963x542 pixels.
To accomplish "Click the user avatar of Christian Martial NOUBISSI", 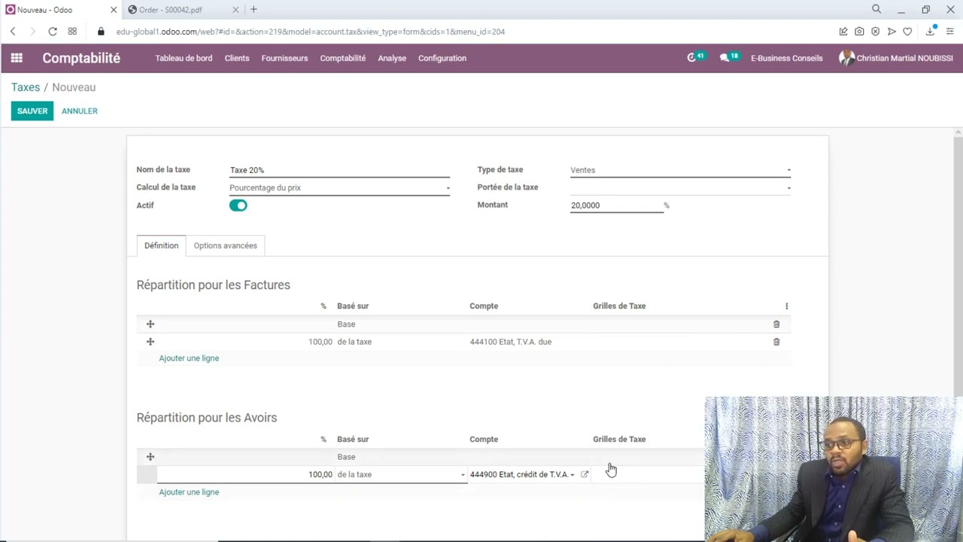I will pyautogui.click(x=846, y=58).
